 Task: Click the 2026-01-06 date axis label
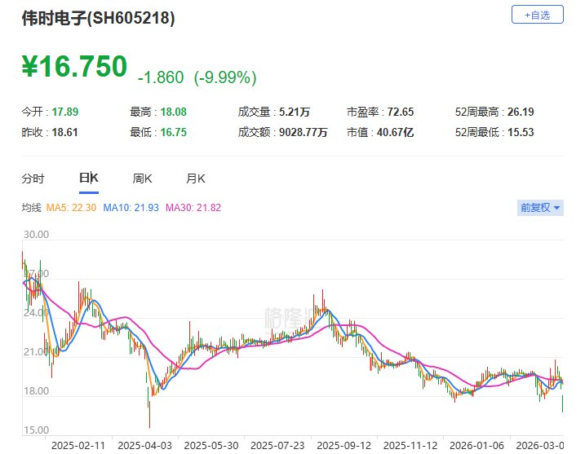pos(476,445)
